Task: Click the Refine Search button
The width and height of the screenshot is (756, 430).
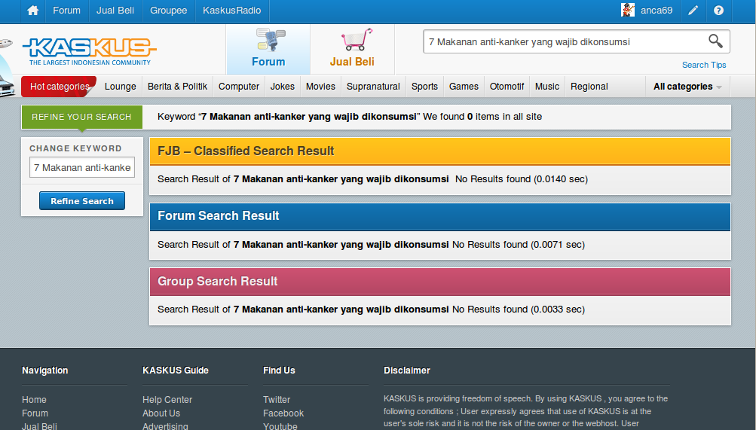Action: [82, 201]
